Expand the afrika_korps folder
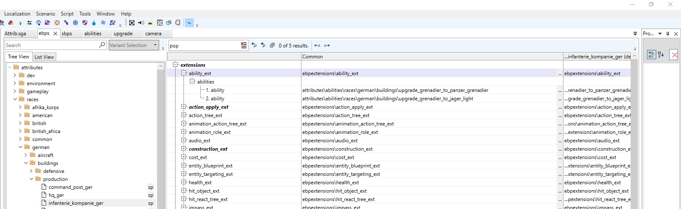Viewport: 681px width, 209px height. [x=20, y=107]
